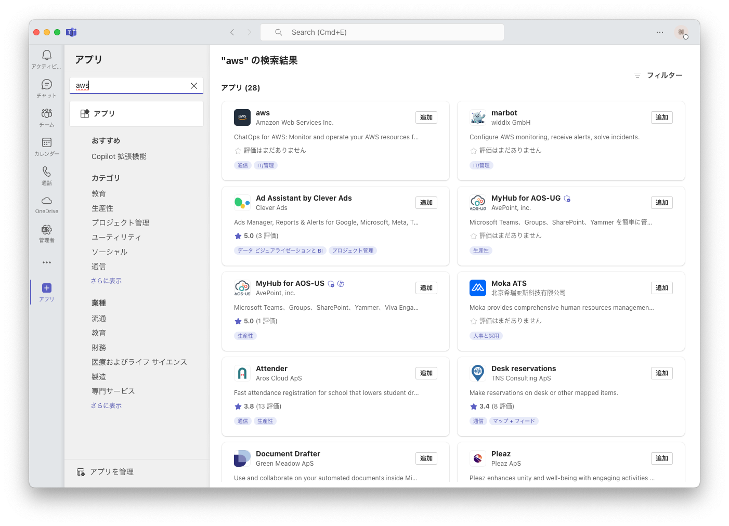The width and height of the screenshot is (729, 526).
Task: Click the marbot app logo
Action: (478, 117)
